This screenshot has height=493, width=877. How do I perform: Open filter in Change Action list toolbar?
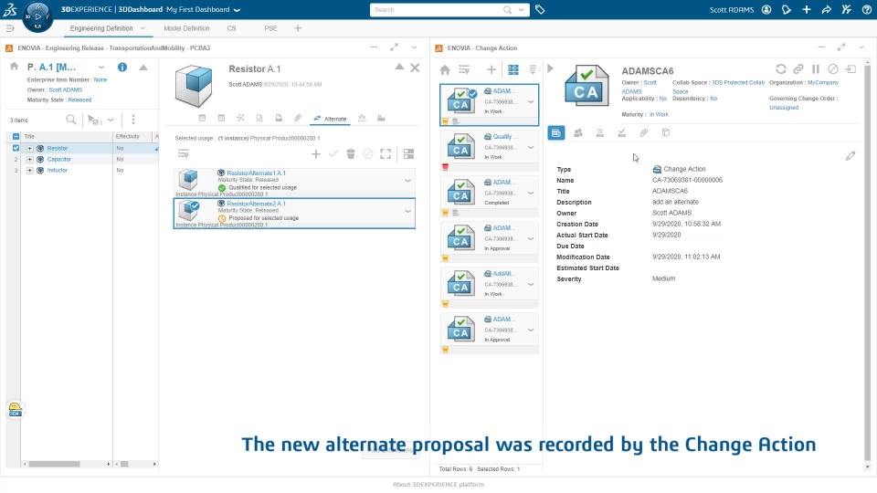pos(464,70)
